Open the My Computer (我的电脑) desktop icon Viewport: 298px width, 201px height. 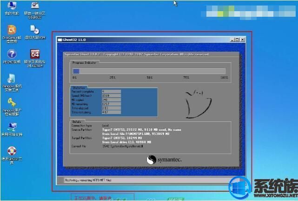click(12, 8)
